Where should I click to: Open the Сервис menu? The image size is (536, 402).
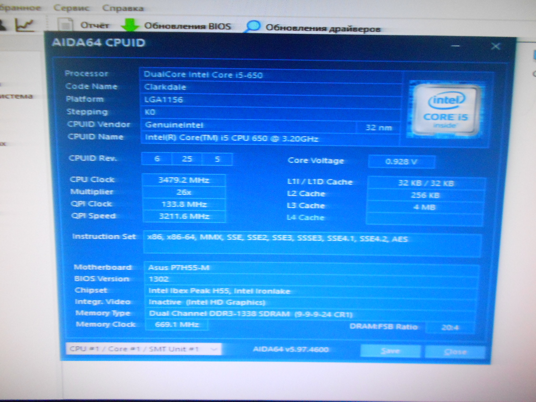point(71,8)
